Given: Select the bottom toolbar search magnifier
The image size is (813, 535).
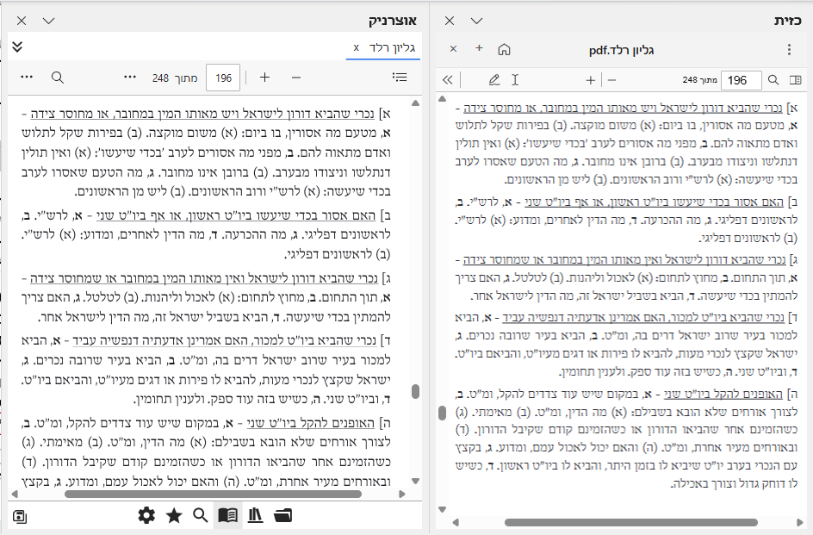Looking at the screenshot, I should [x=200, y=514].
